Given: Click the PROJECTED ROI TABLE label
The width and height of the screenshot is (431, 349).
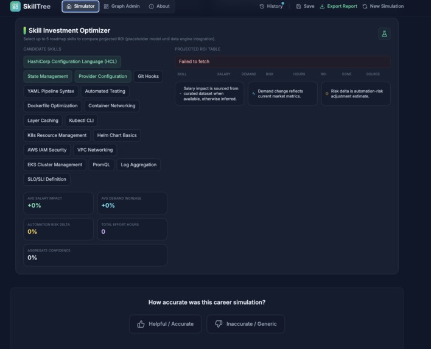Looking at the screenshot, I should (198, 49).
